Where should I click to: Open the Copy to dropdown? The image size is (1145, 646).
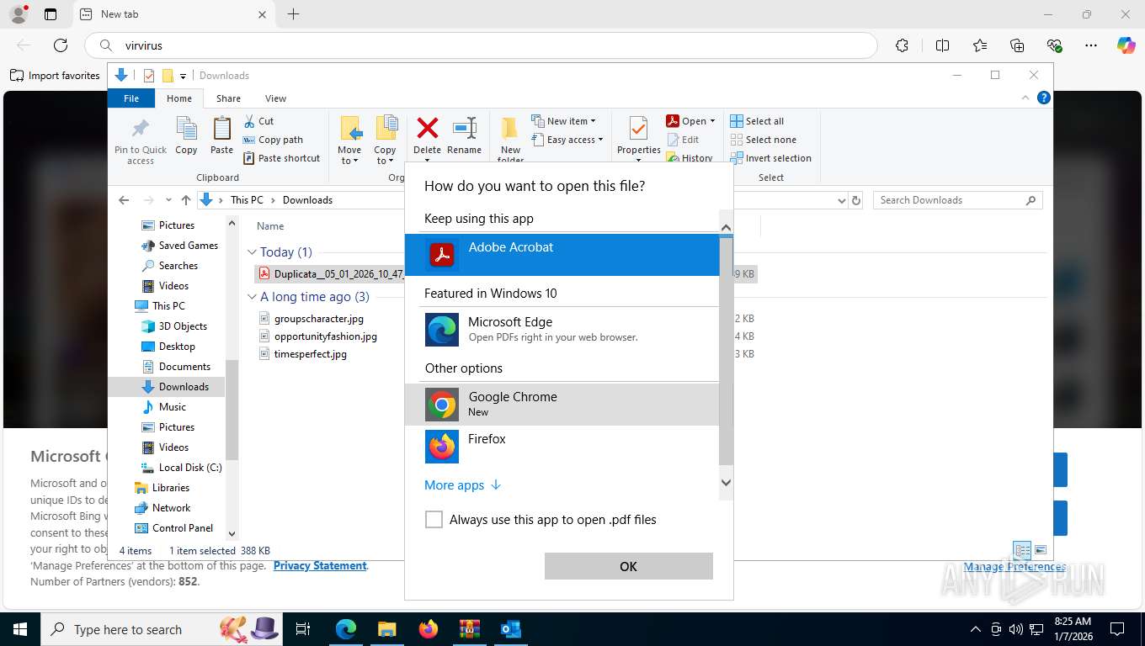pyautogui.click(x=386, y=140)
